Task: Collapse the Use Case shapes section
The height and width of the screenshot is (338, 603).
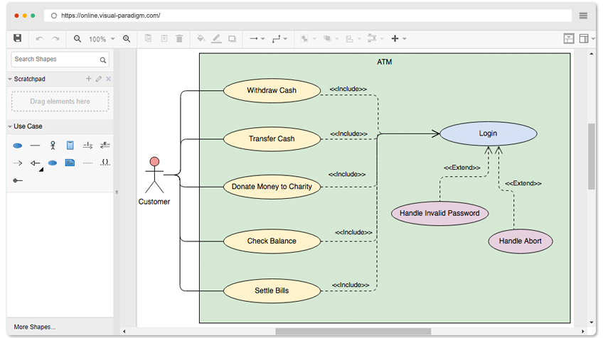Action: [10, 126]
